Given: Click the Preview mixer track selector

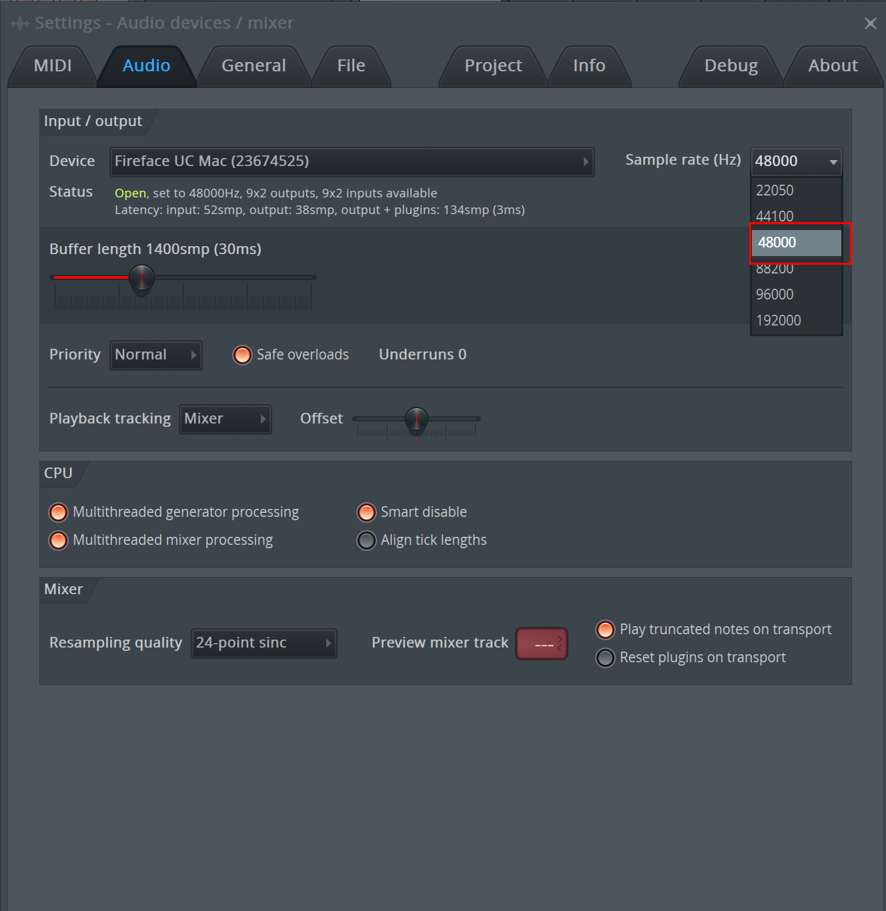Looking at the screenshot, I should (541, 644).
